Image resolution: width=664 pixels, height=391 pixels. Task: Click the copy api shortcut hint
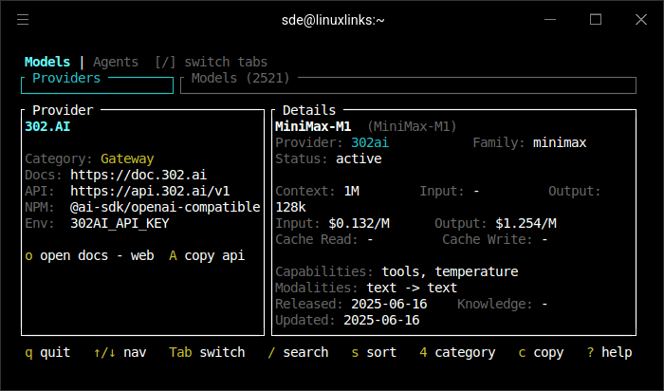tap(207, 255)
